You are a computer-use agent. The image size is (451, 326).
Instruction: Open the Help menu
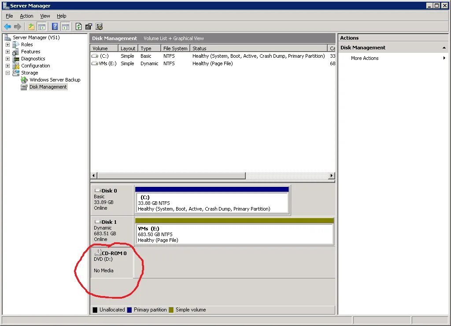point(61,16)
